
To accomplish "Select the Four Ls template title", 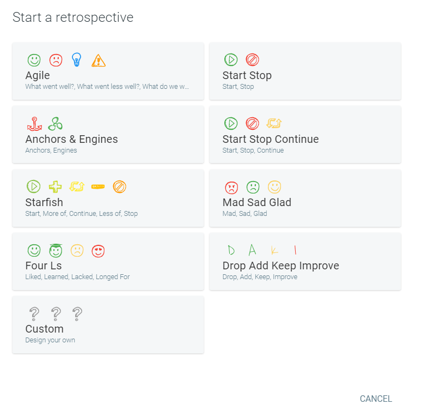I will [x=44, y=266].
